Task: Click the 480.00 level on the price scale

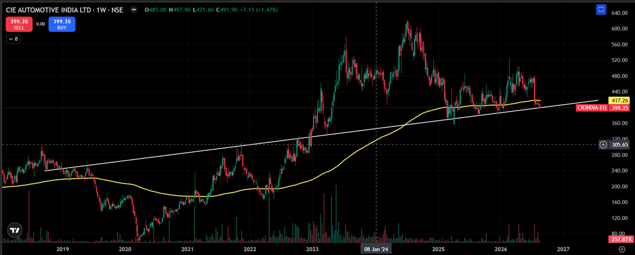Action: pos(620,76)
